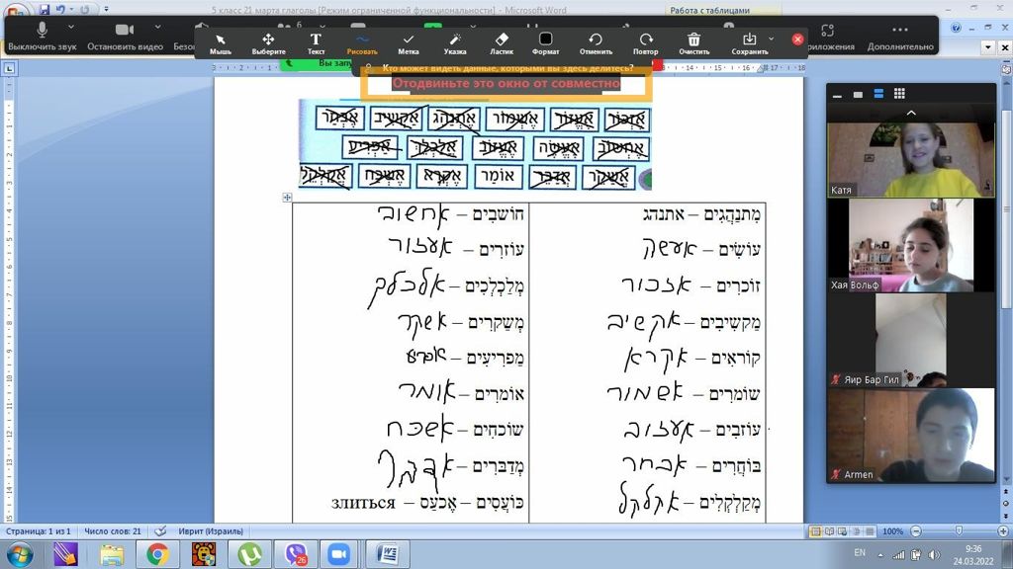1013x569 pixels.
Task: Expand the Save (Сохранить) dropdown arrow
Action: pyautogui.click(x=771, y=40)
